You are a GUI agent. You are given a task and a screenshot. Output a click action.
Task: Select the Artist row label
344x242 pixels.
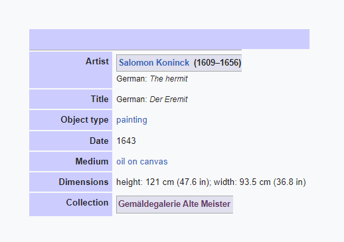[x=97, y=61]
